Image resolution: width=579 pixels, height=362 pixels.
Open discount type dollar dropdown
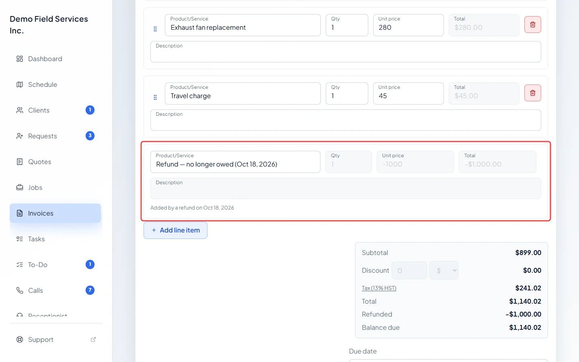(444, 270)
